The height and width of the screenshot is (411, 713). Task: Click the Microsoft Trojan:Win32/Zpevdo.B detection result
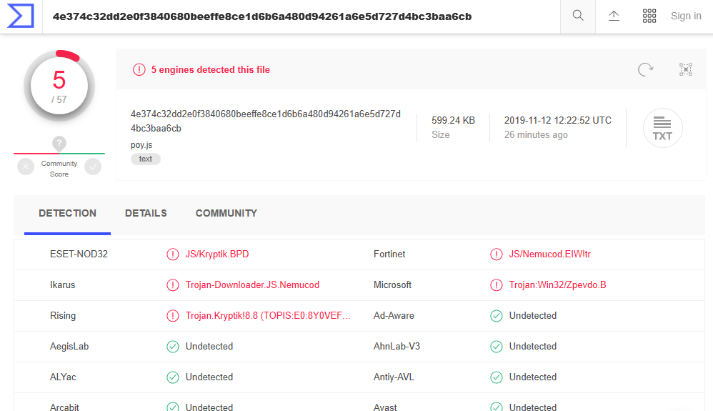[x=557, y=284]
